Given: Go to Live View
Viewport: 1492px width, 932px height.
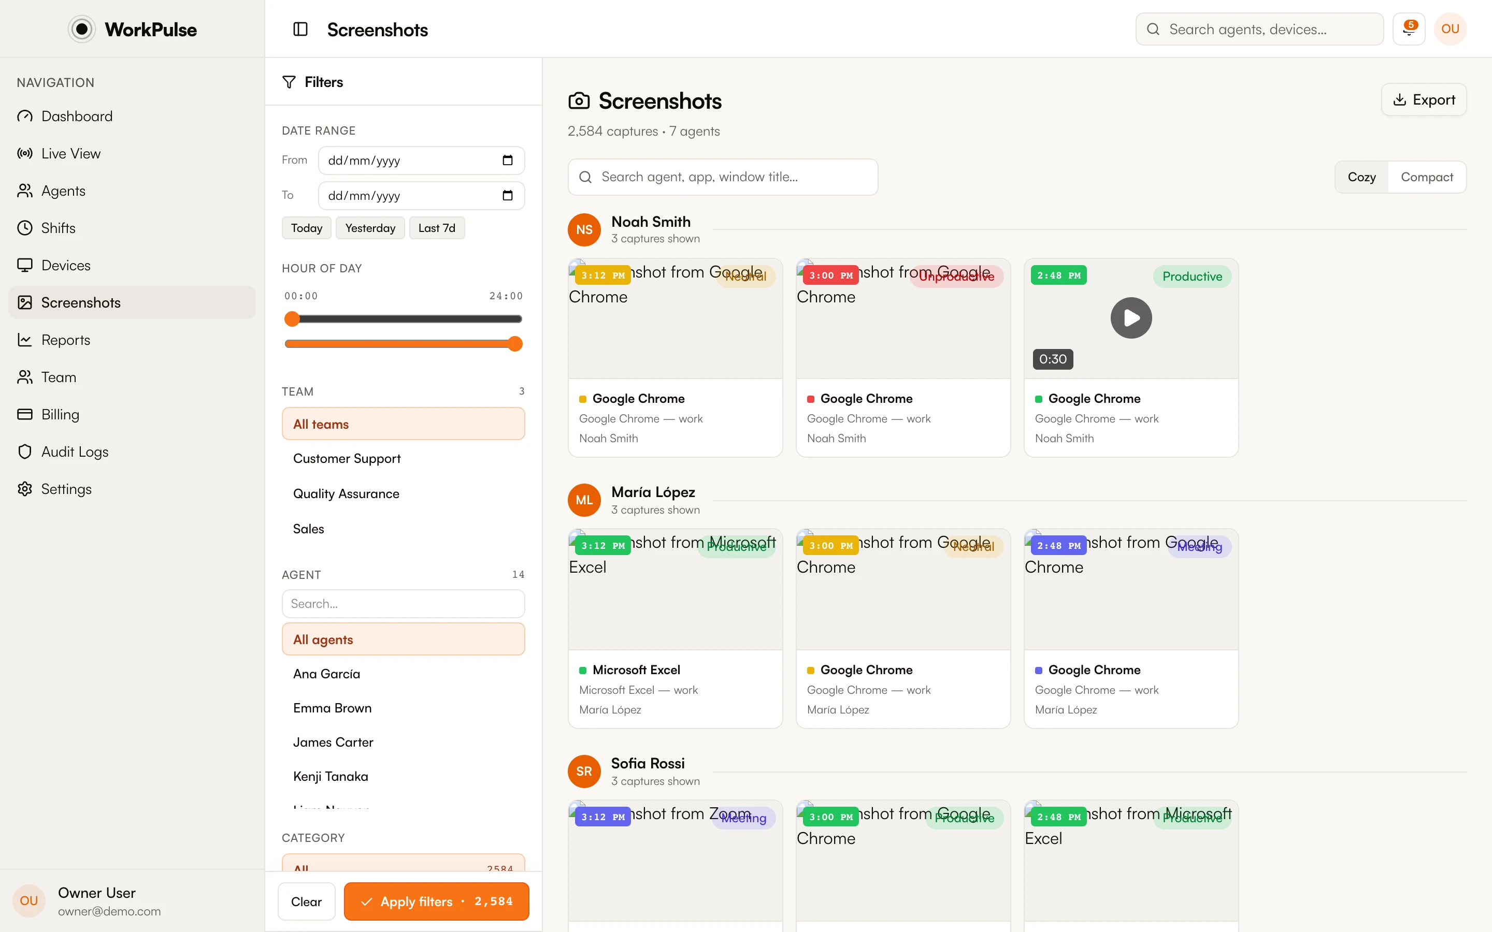Looking at the screenshot, I should click(x=132, y=153).
